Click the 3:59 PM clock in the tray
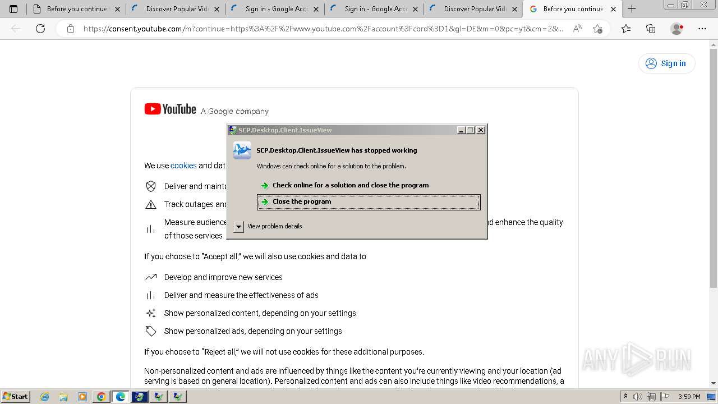The height and width of the screenshot is (404, 718). (x=689, y=397)
